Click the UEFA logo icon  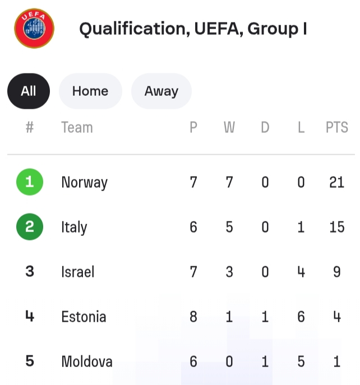(x=34, y=29)
